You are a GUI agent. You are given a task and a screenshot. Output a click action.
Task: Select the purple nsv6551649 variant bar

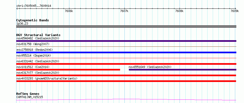click(x=183, y=70)
